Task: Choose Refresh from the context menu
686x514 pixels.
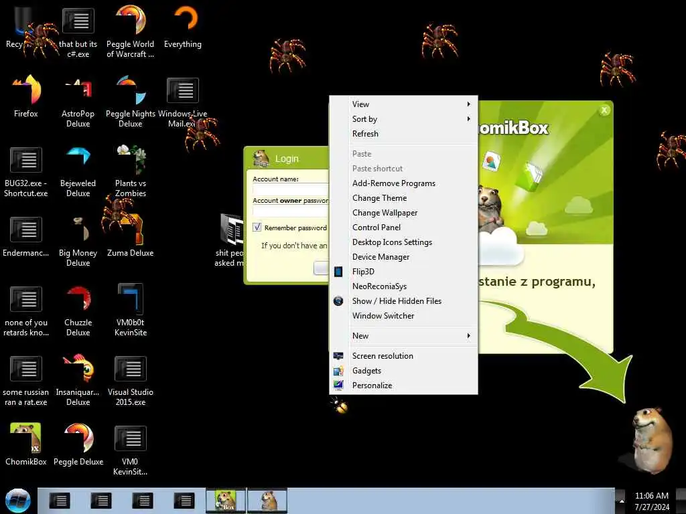Action: (x=403, y=134)
